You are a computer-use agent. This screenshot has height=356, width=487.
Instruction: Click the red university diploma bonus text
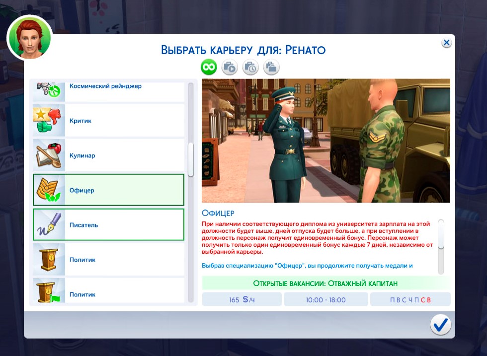coord(317,238)
